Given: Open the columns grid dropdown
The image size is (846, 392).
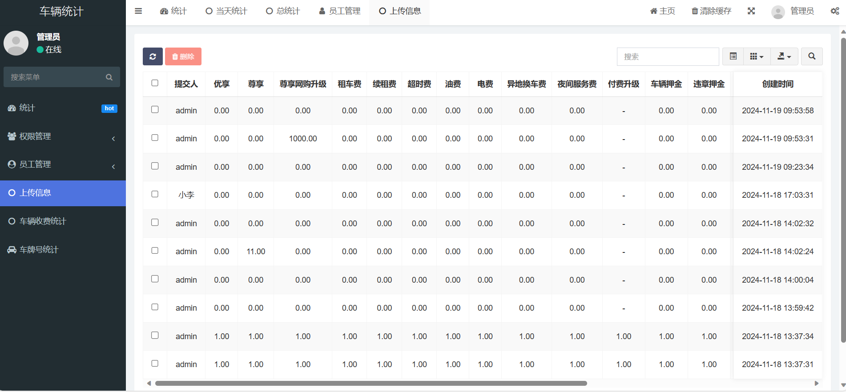Looking at the screenshot, I should pos(757,56).
